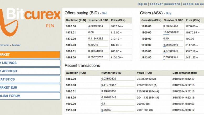Select BID amount 0.11347282
Screen dimensions: 204x115
pos(96,39)
